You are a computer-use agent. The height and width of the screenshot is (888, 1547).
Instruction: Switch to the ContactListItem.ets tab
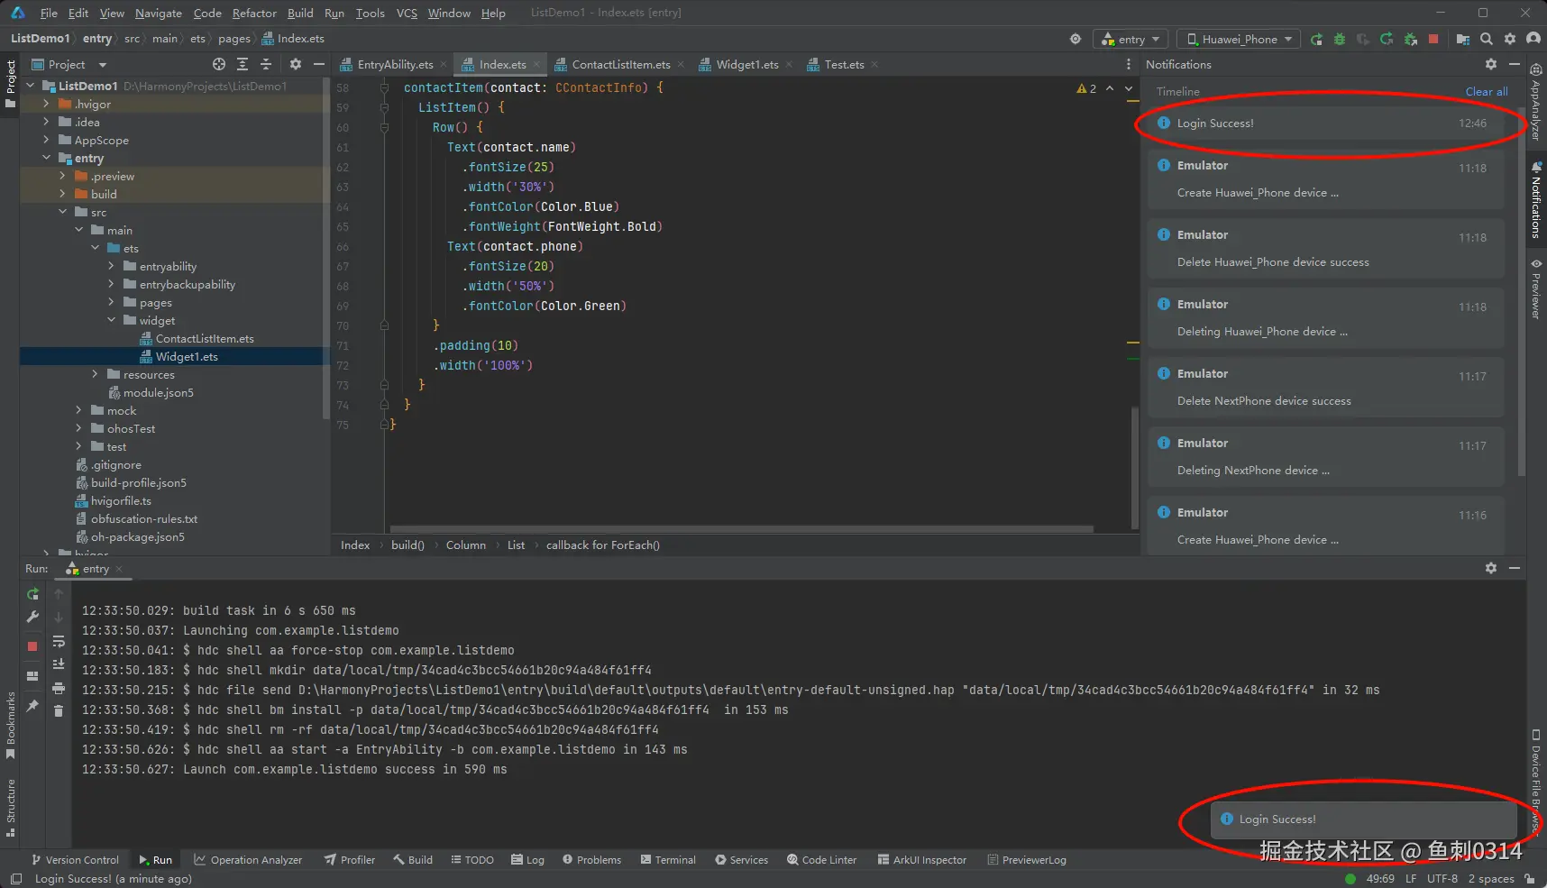coord(620,64)
